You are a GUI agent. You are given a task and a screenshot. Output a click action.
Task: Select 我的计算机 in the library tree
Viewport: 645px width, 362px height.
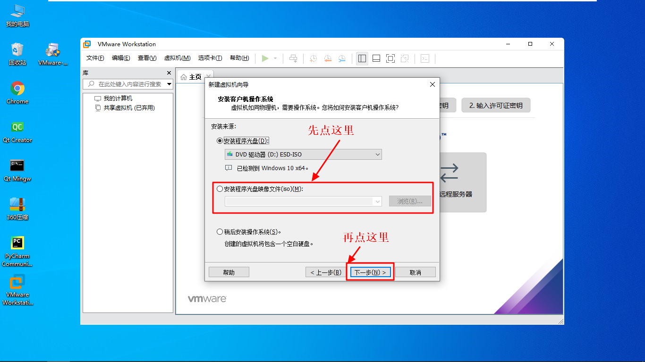point(118,99)
